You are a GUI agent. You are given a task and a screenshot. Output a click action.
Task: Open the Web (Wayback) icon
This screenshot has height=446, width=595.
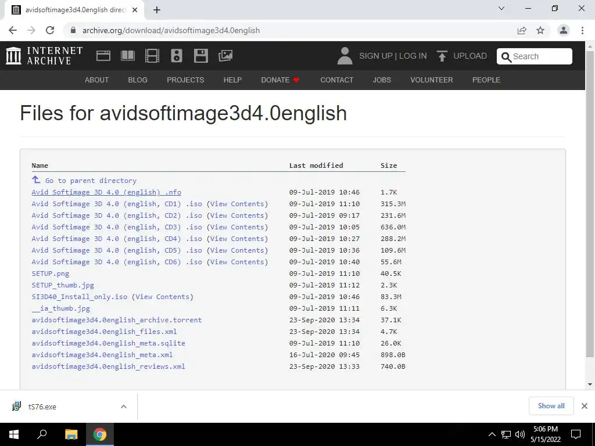[x=103, y=56]
